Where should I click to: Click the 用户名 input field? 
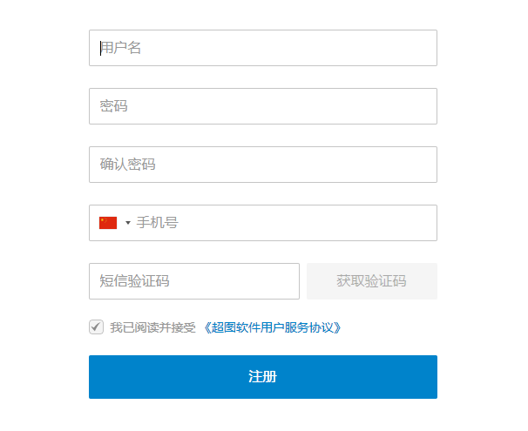point(262,48)
